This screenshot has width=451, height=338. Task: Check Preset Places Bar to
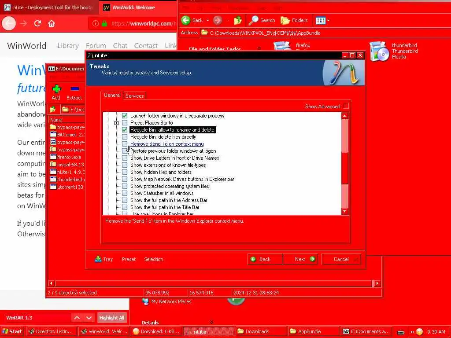pyautogui.click(x=125, y=123)
